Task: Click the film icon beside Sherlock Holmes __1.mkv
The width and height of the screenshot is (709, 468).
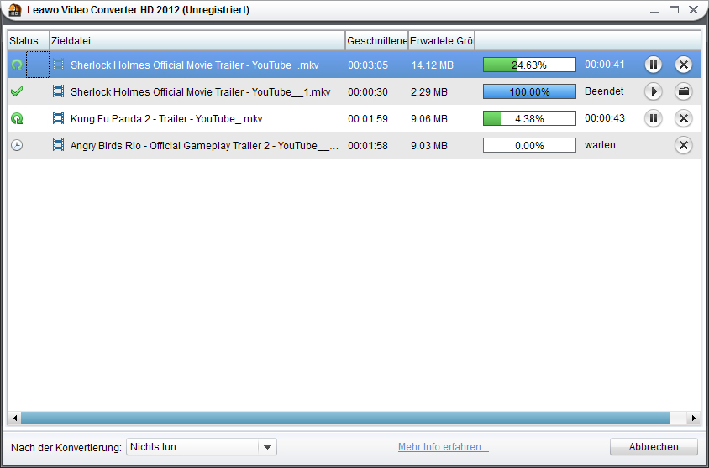Action: [58, 91]
